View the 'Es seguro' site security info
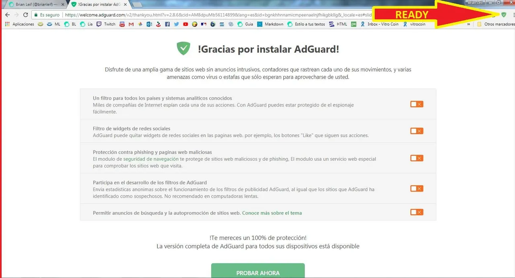The image size is (515, 278). [x=47, y=15]
